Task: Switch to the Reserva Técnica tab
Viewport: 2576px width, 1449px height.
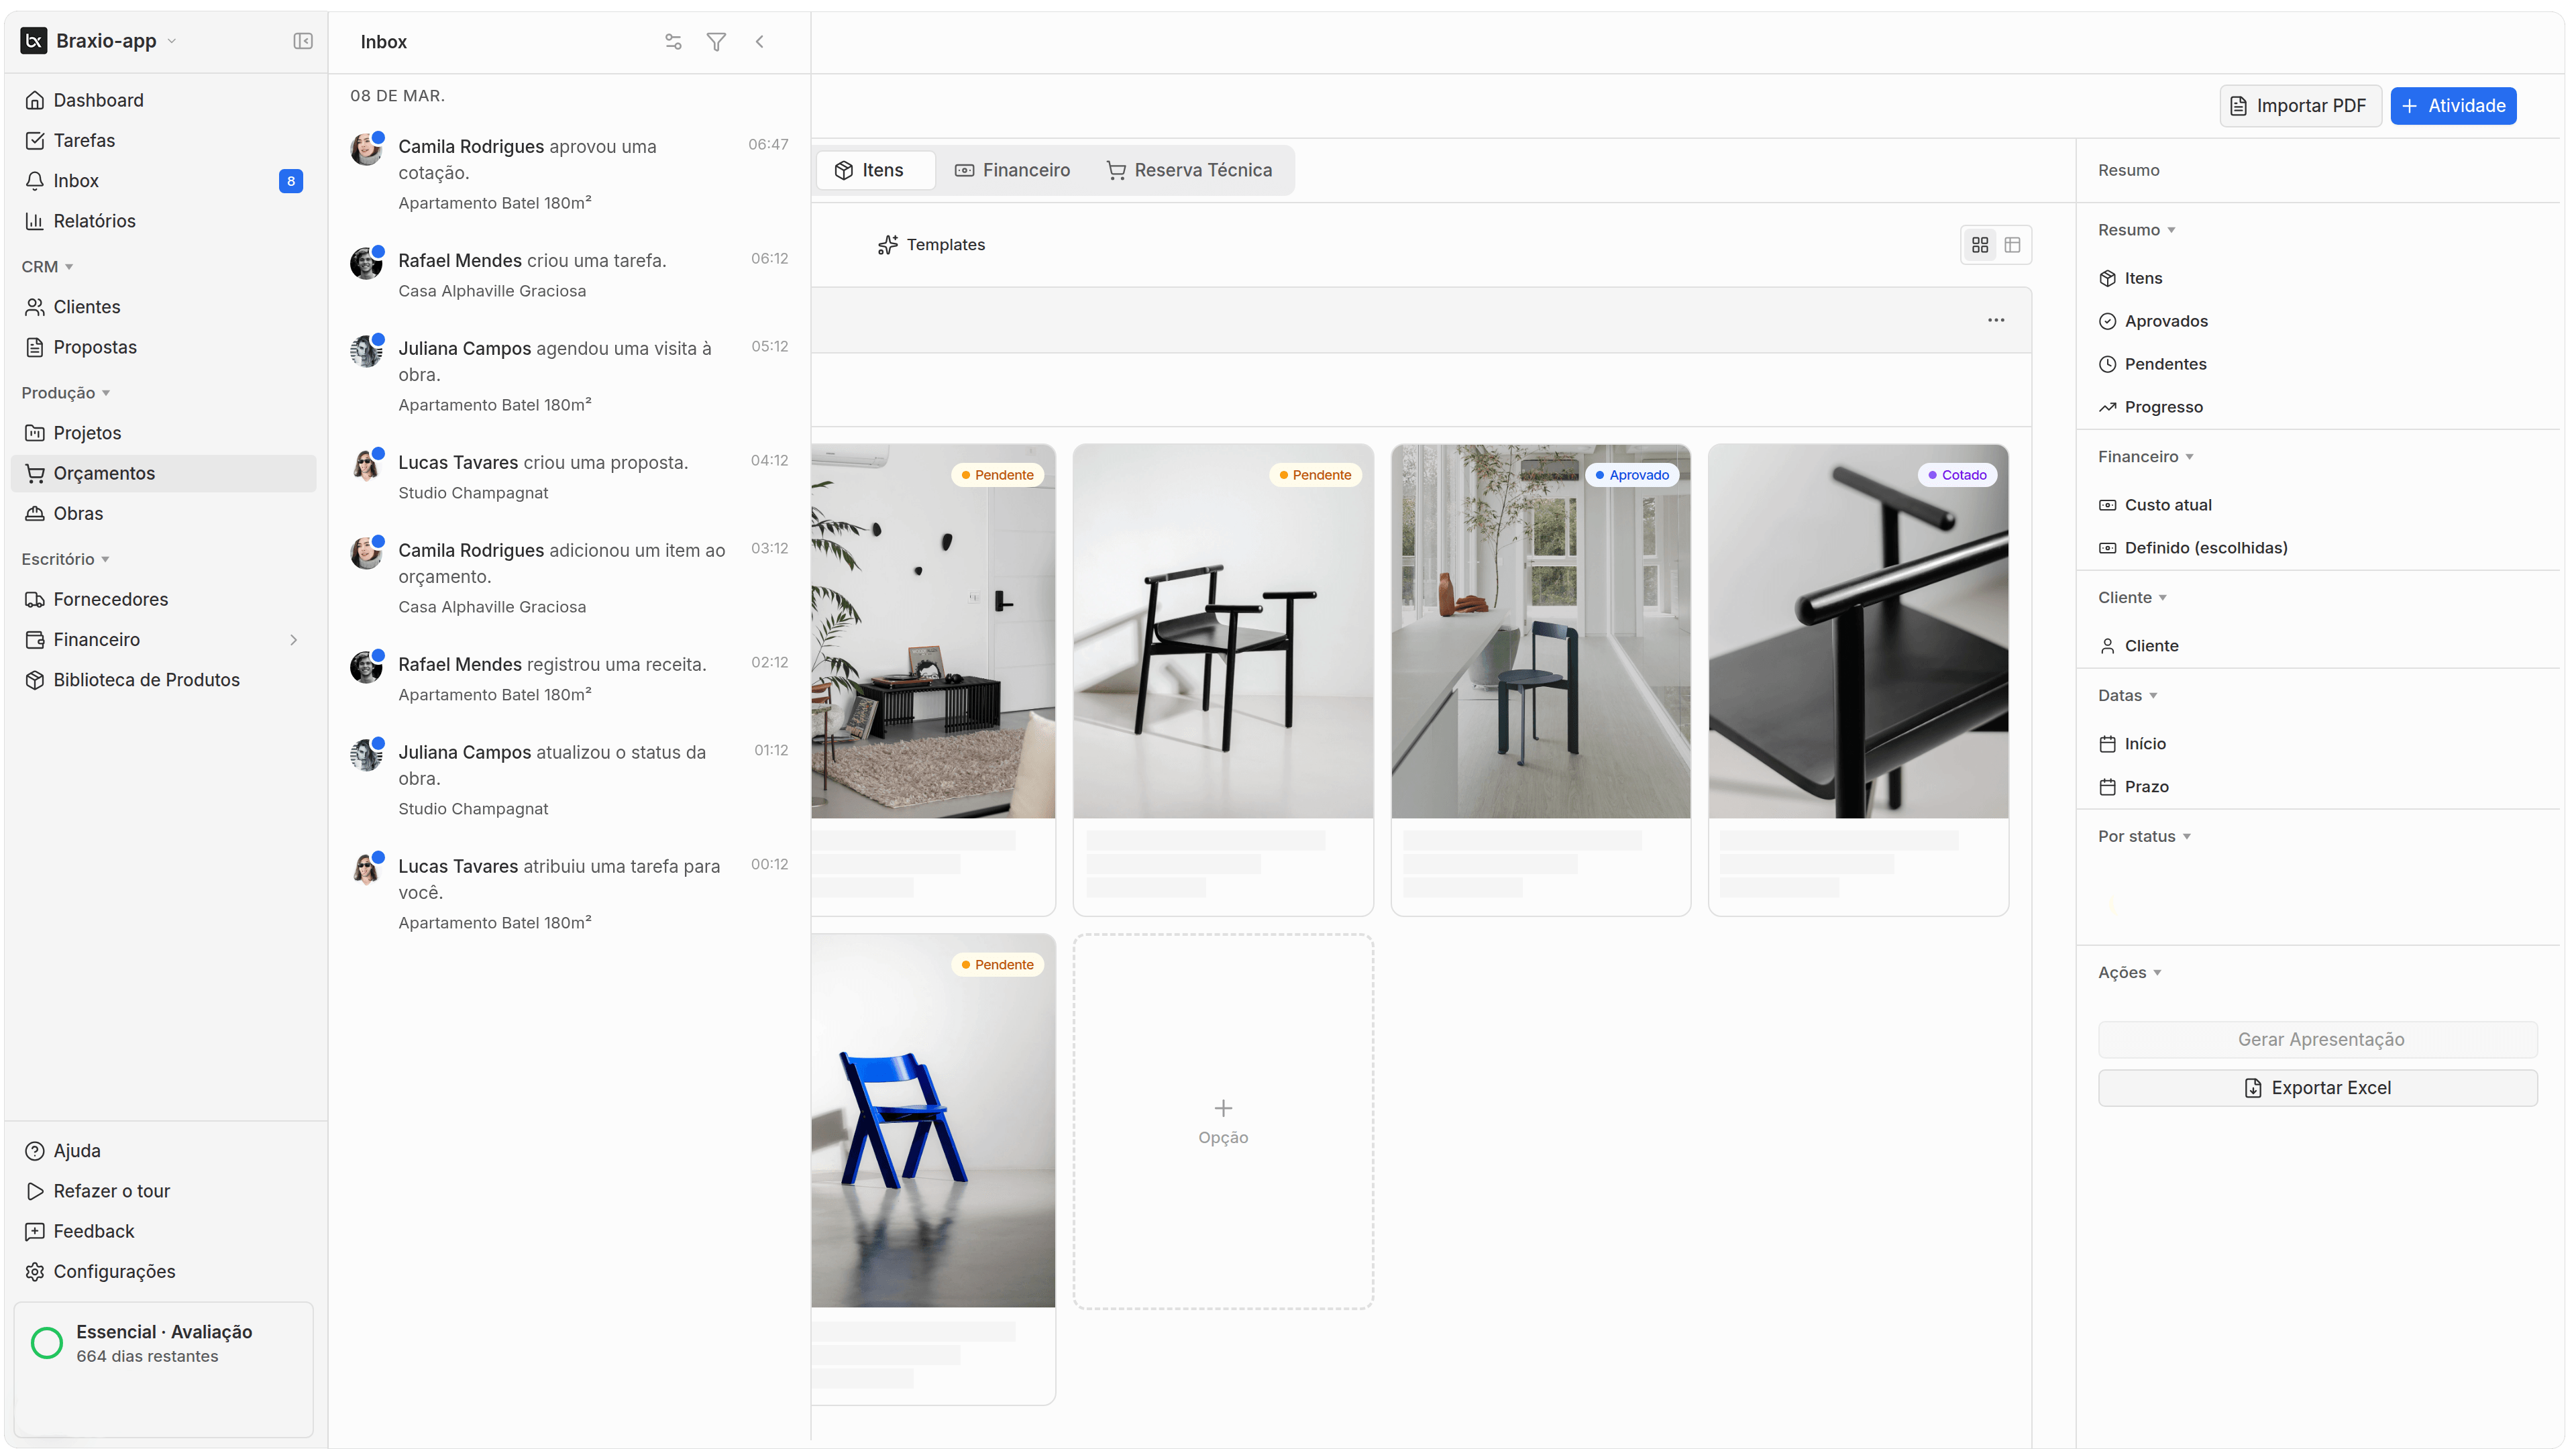Action: (1189, 170)
